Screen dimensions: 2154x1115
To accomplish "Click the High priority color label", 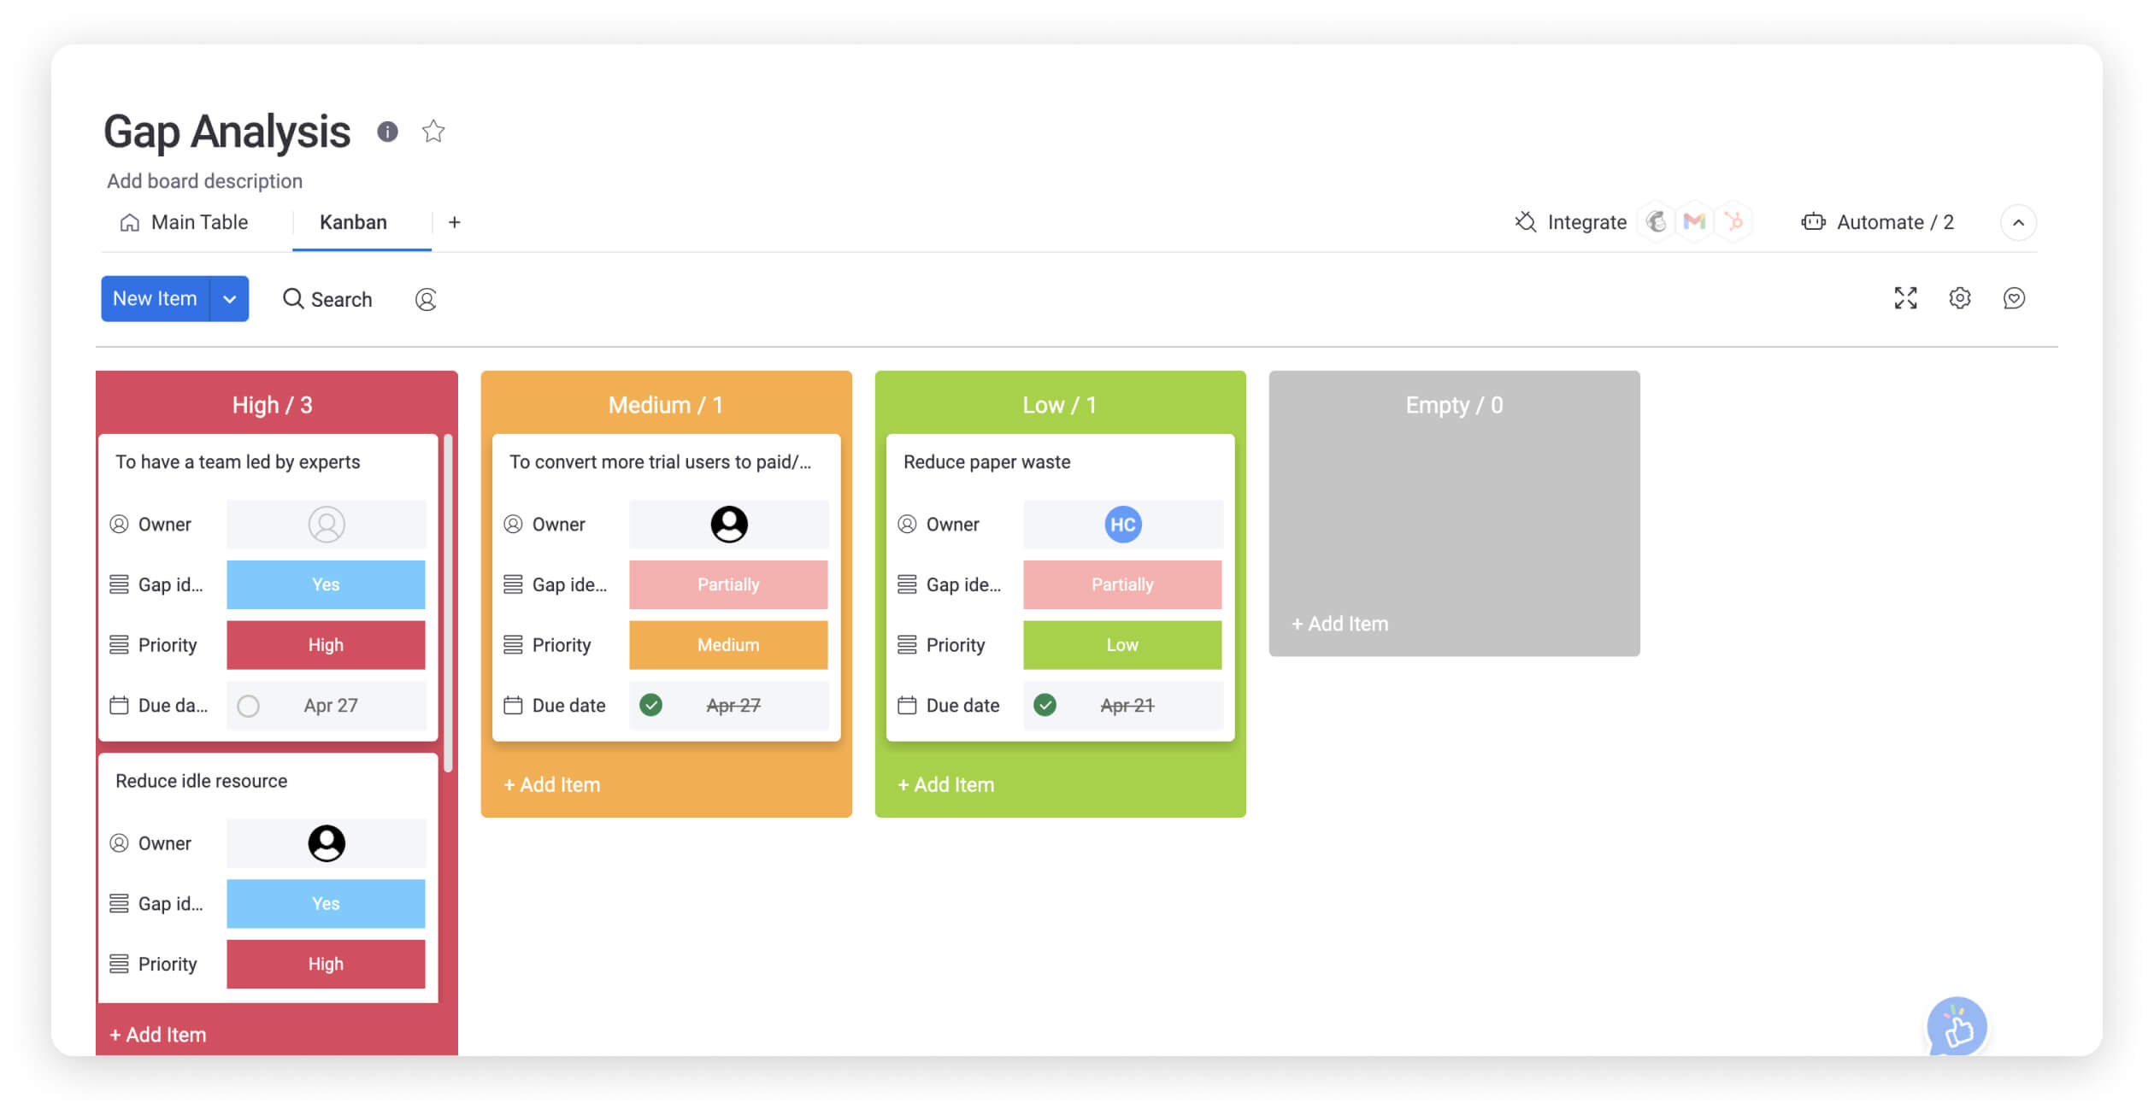I will pos(324,644).
